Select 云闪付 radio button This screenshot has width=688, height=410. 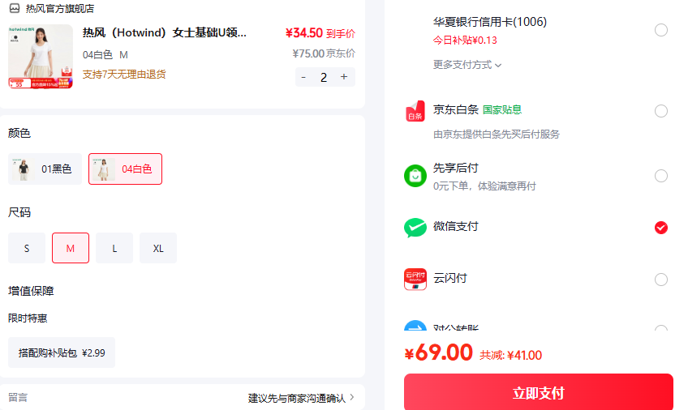661,280
